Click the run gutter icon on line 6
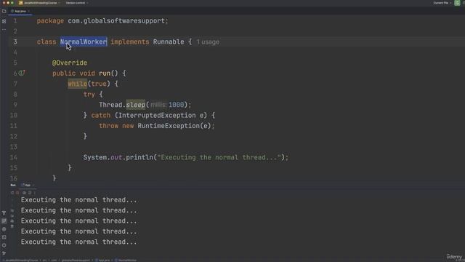Screen dimensions: 465x262 tap(22, 73)
